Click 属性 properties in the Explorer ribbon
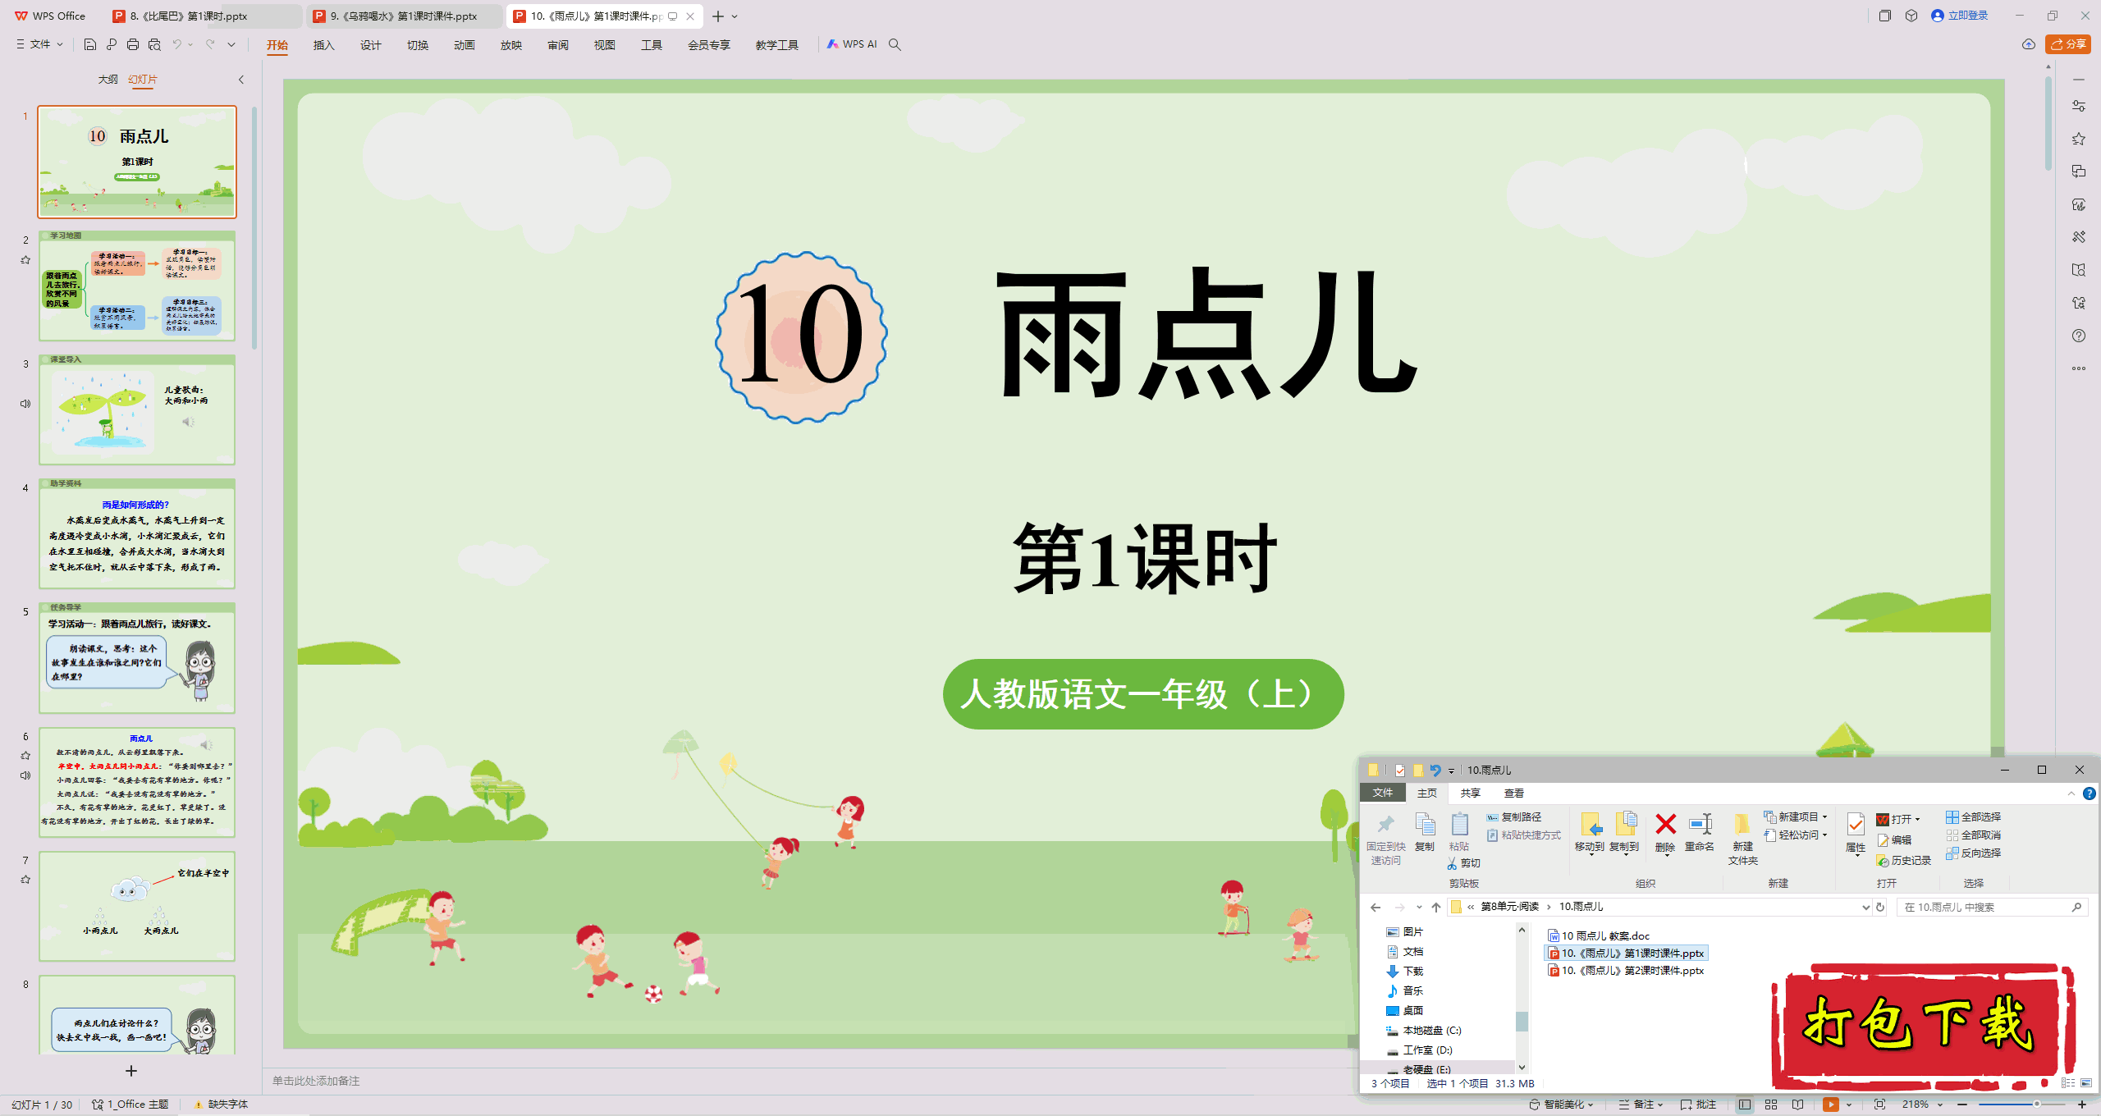 coord(1856,834)
